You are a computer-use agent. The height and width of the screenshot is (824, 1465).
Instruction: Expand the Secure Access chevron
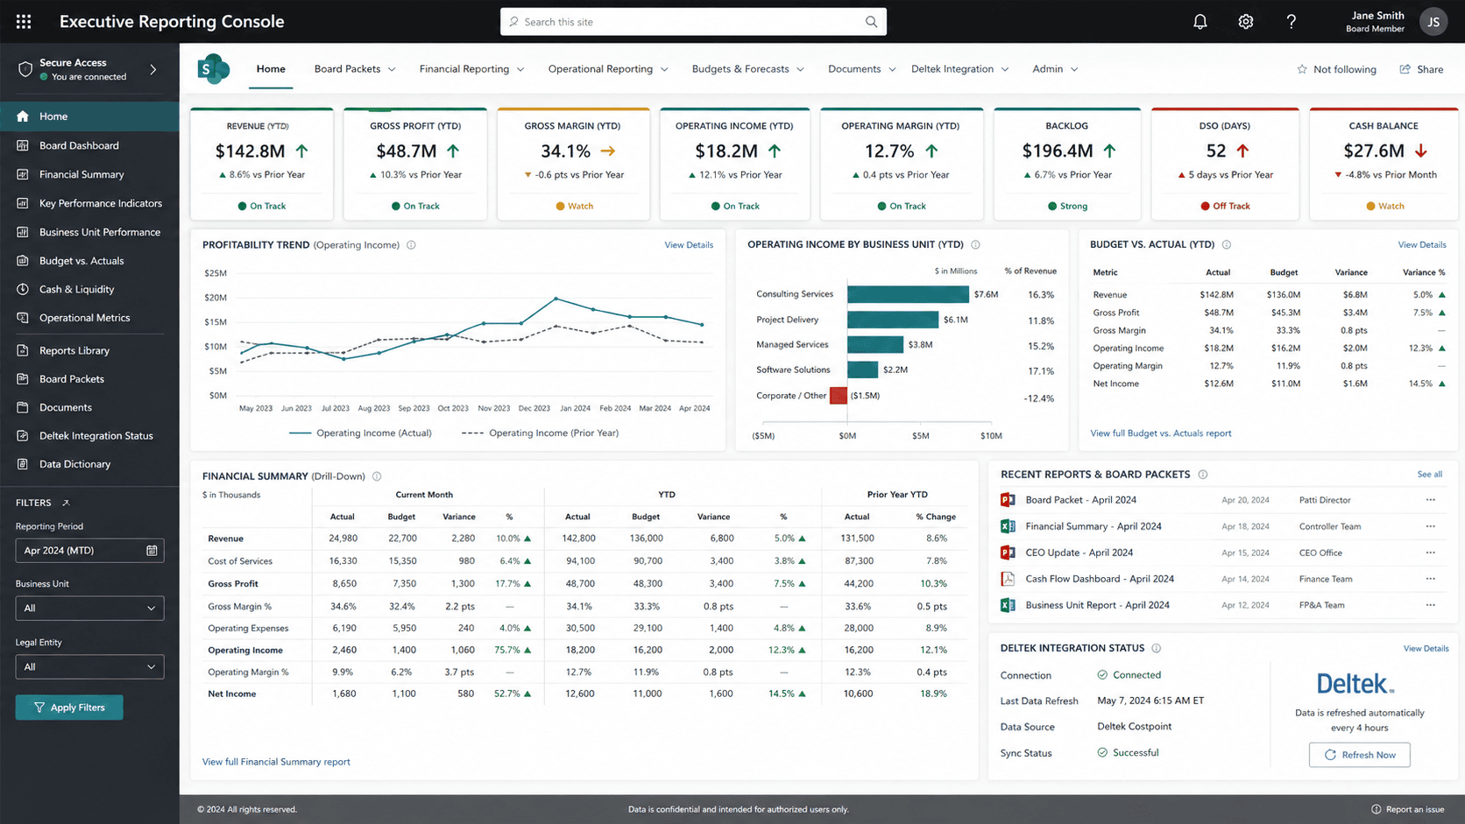point(153,69)
